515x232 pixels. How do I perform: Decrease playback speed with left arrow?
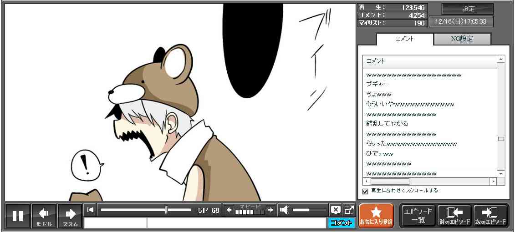tap(229, 210)
